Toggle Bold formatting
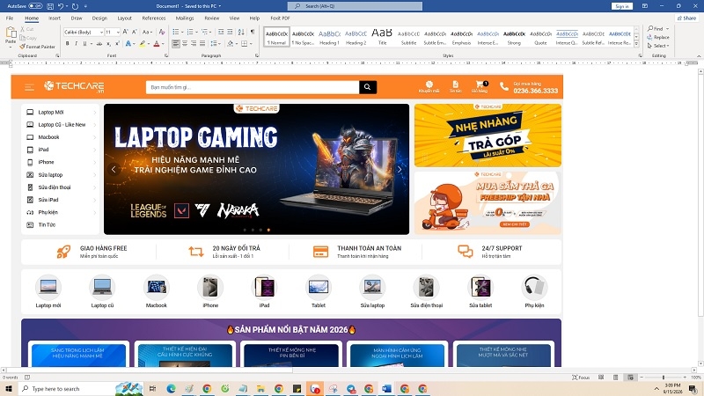704x396 pixels. point(68,43)
